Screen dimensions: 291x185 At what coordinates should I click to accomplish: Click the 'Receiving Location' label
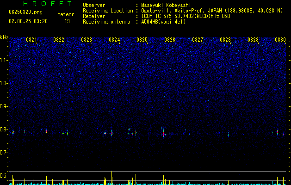[108, 11]
